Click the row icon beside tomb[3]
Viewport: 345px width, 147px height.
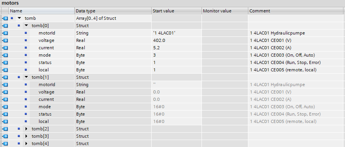pyautogui.click(x=5, y=136)
